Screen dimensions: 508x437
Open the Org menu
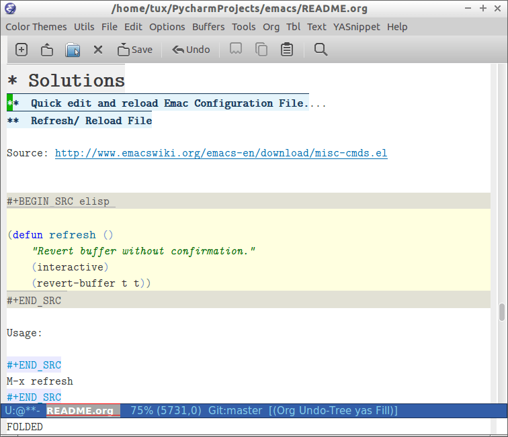click(x=271, y=27)
